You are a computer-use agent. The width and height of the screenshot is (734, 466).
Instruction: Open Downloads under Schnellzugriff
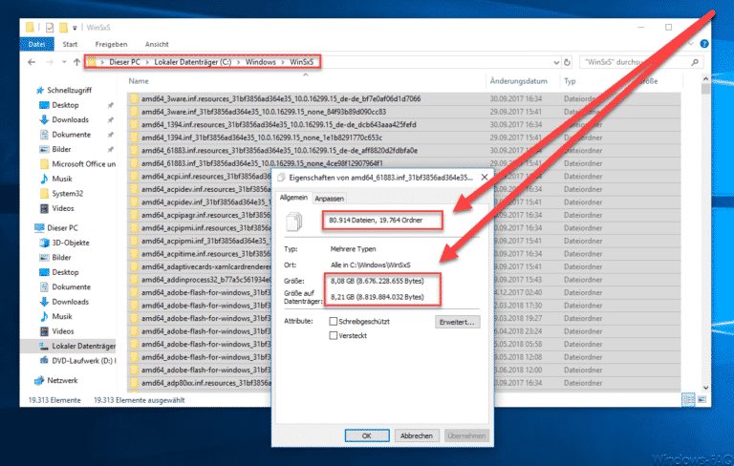pyautogui.click(x=70, y=119)
